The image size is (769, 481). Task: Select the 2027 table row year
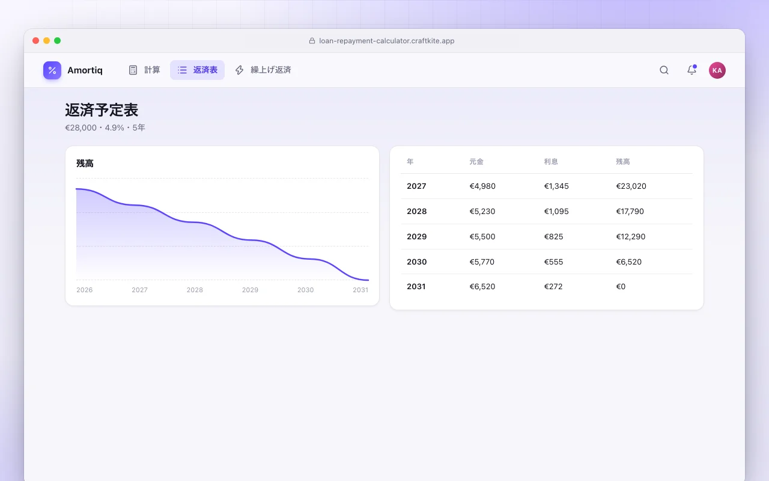click(x=416, y=186)
